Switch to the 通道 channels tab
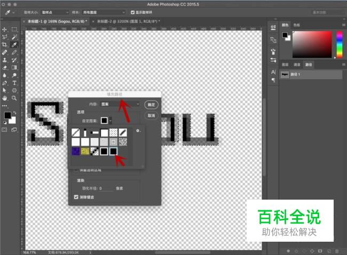This screenshot has width=347, height=255. (x=297, y=64)
